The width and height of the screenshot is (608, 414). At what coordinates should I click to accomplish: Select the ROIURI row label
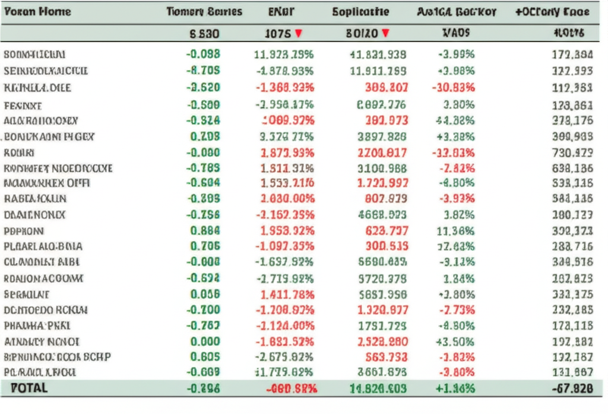(x=20, y=152)
